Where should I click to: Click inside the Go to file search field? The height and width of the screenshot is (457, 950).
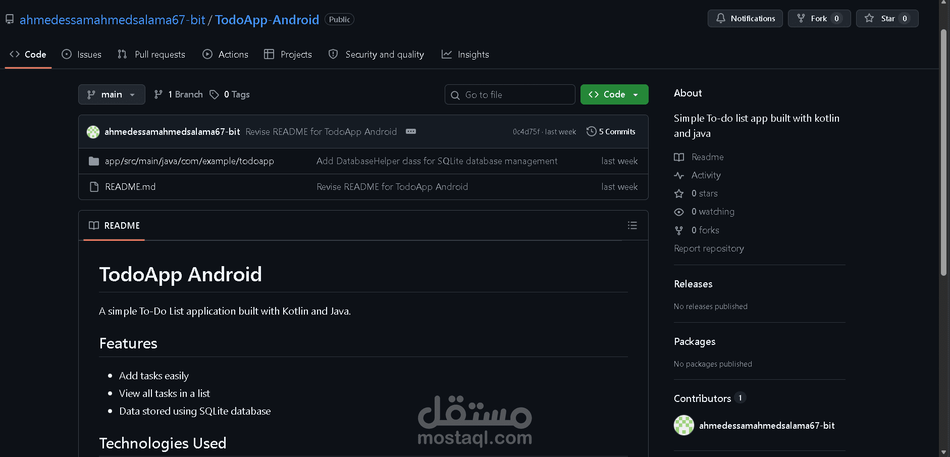[510, 94]
